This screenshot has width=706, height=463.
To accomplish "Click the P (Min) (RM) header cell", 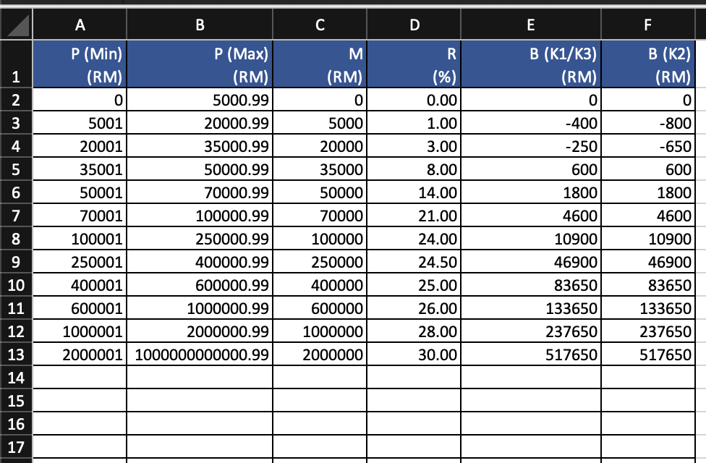I will [x=80, y=64].
